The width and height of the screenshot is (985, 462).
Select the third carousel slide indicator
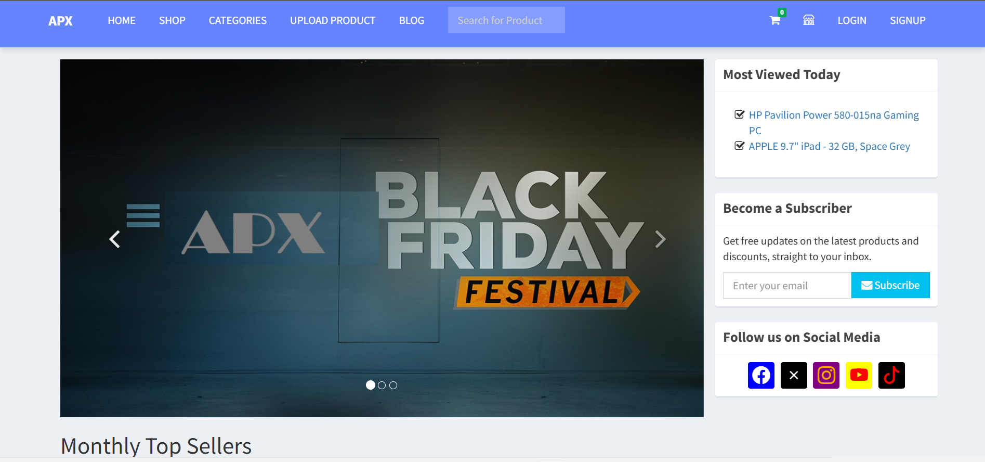393,385
